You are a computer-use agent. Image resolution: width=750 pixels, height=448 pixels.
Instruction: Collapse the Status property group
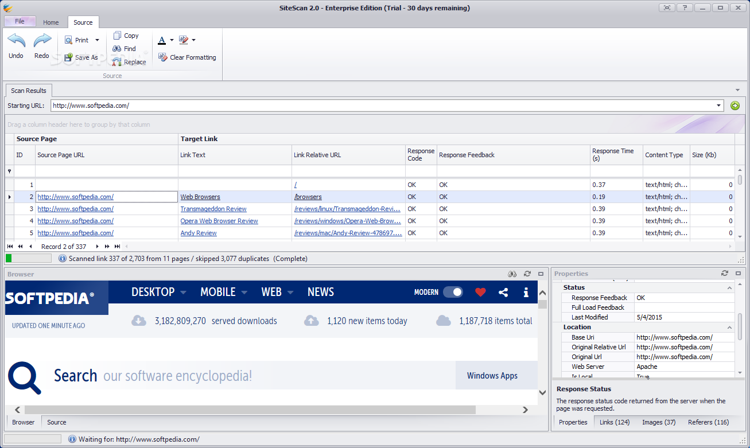(730, 288)
